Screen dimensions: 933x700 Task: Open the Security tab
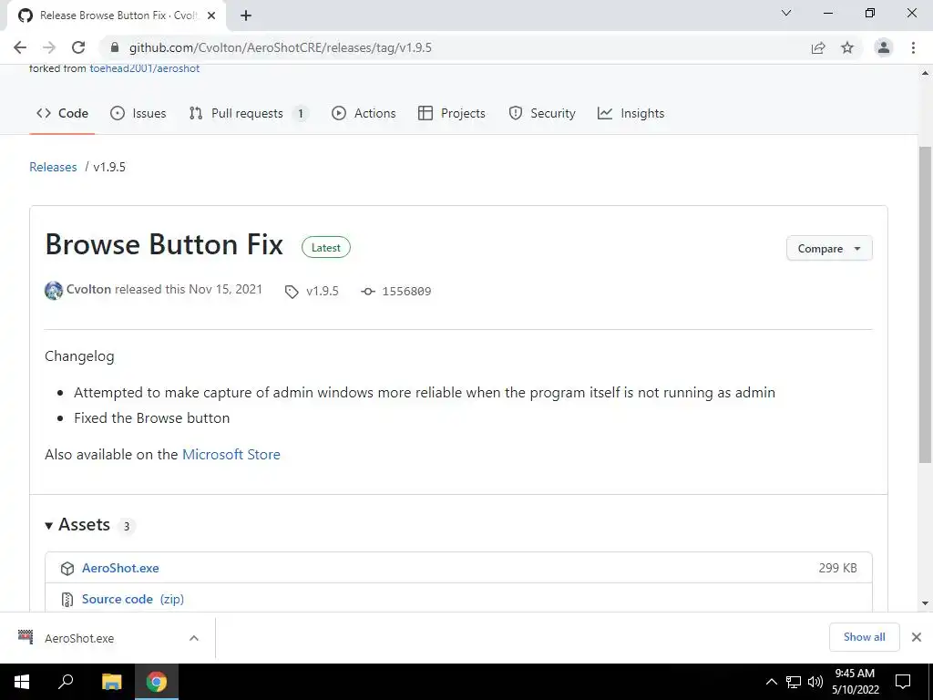pos(542,113)
